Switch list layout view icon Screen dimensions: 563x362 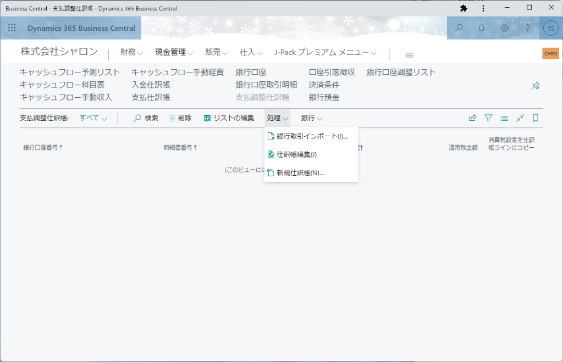(x=504, y=118)
